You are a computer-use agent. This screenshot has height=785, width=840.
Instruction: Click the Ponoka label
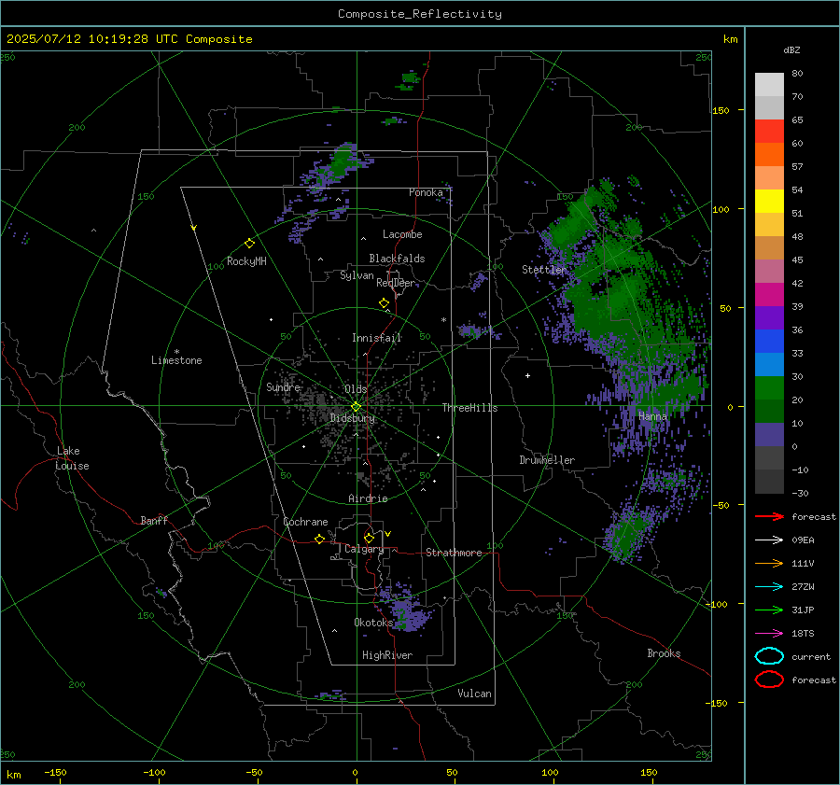426,192
